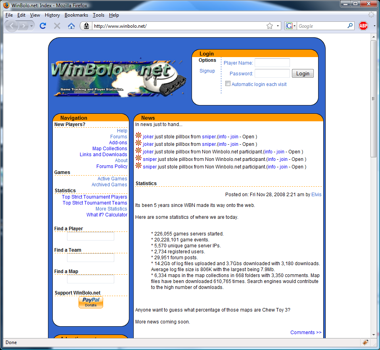The image size is (380, 350).
Task: Open the Forums Policy link
Action: coord(112,166)
